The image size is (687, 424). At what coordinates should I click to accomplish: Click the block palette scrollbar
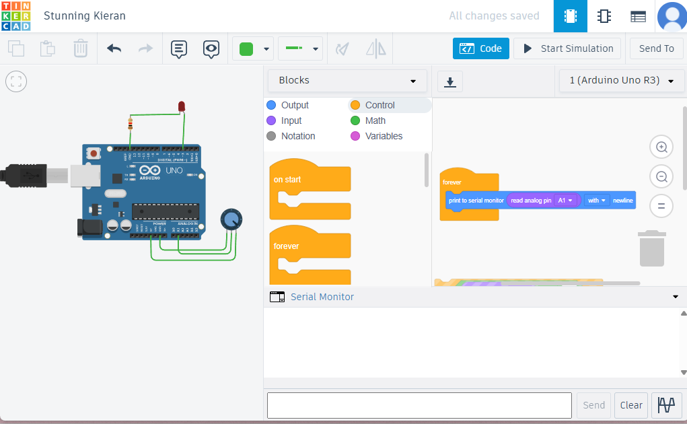coord(427,170)
